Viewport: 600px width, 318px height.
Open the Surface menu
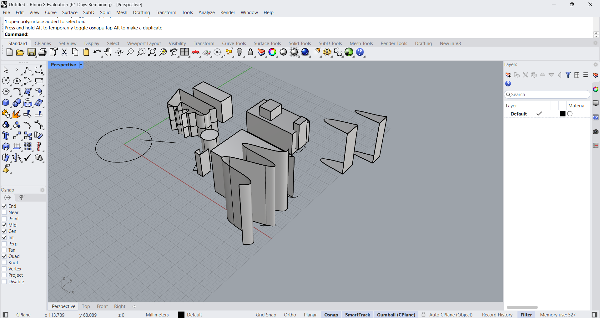click(x=69, y=13)
